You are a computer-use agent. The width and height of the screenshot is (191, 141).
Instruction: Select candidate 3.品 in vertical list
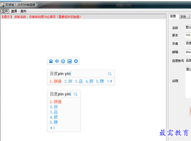[54, 112]
